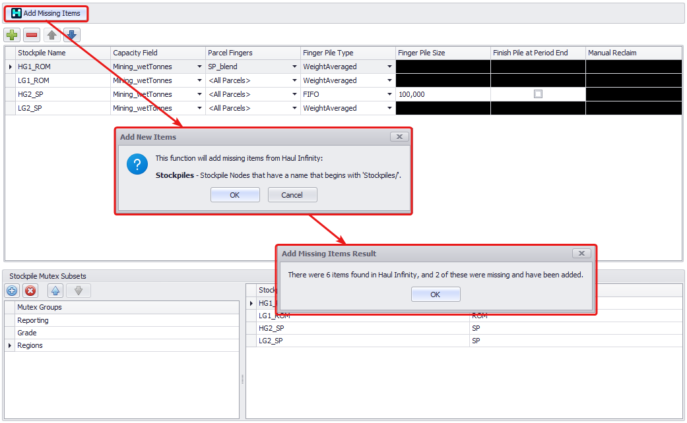Expand Parcel Fingers dropdown for LG1_ROM
The image size is (687, 423).
click(294, 80)
